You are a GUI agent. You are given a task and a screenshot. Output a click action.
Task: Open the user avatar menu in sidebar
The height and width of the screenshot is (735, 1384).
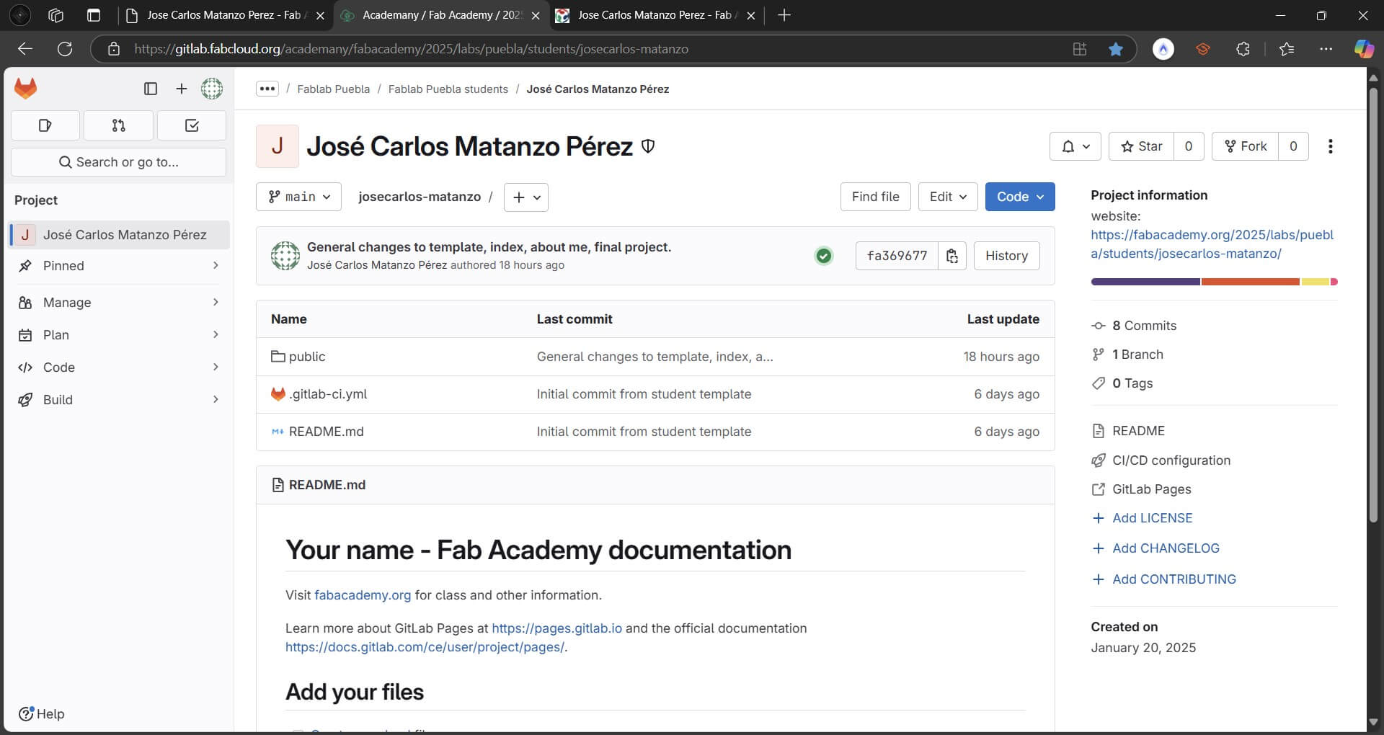pyautogui.click(x=212, y=89)
